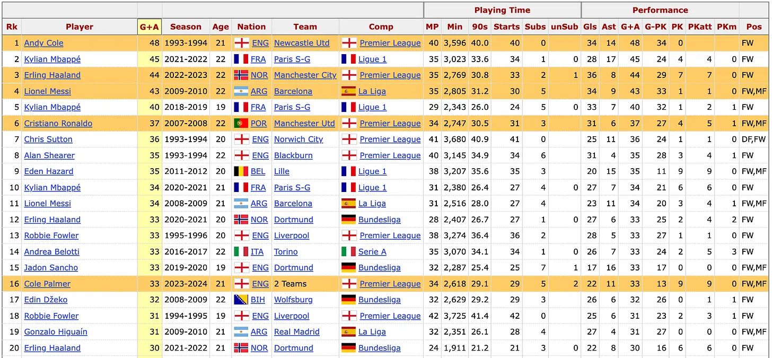The image size is (772, 358).
Task: Click the Belgium flag beside BEL
Action: 241,171
